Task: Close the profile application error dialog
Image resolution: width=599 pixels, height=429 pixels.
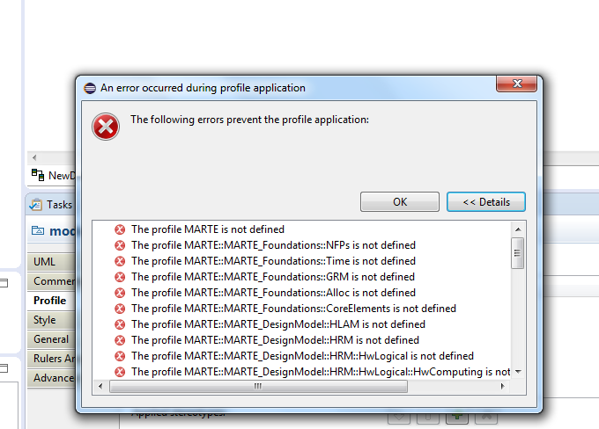Action: [517, 84]
